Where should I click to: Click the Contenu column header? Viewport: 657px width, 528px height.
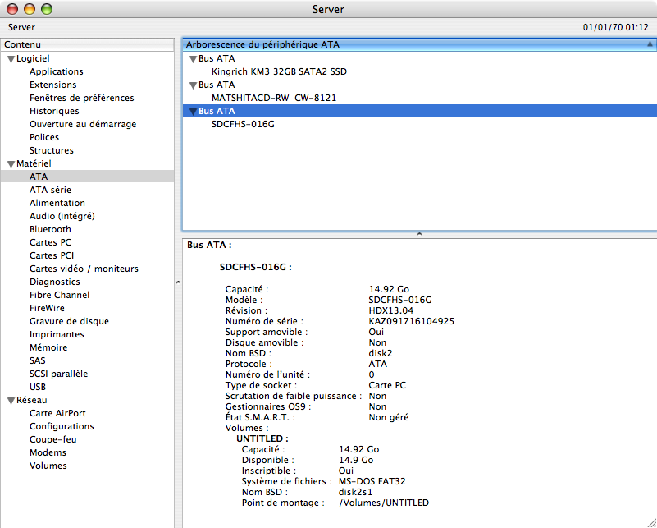87,44
